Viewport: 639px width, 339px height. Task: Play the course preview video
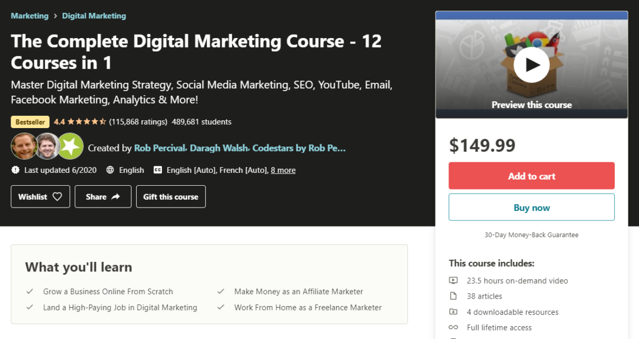point(531,64)
